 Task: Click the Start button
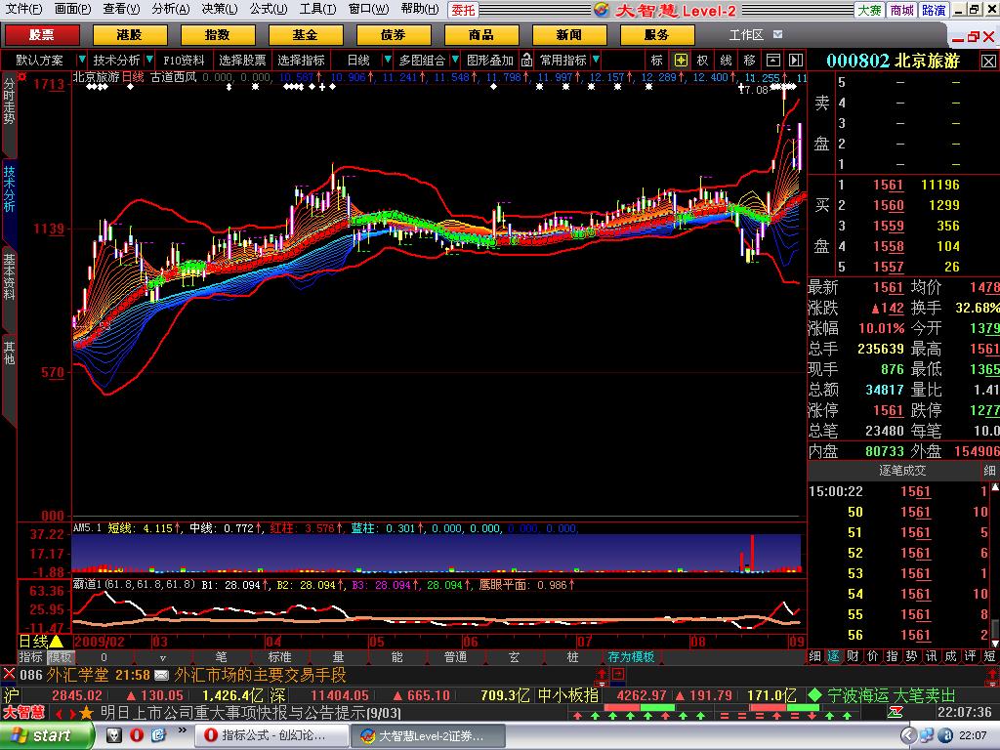pos(47,735)
